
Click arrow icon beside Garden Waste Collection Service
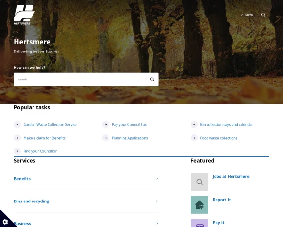pos(17,124)
